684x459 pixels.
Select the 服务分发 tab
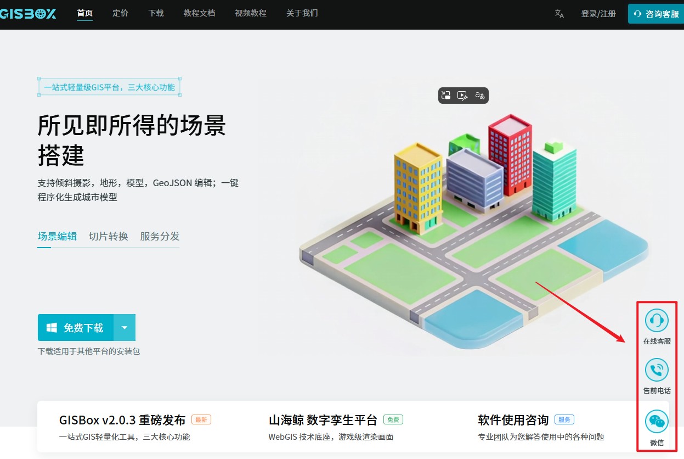[160, 237]
